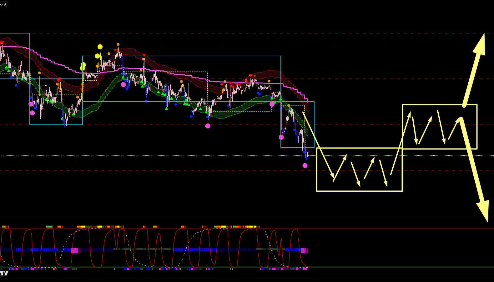Click the TradingView logo in bottom-left corner
This screenshot has width=494, height=282.
[x=4, y=273]
